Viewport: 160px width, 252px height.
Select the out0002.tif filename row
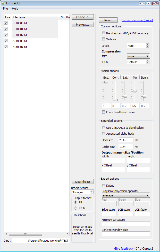pyautogui.click(x=35, y=35)
